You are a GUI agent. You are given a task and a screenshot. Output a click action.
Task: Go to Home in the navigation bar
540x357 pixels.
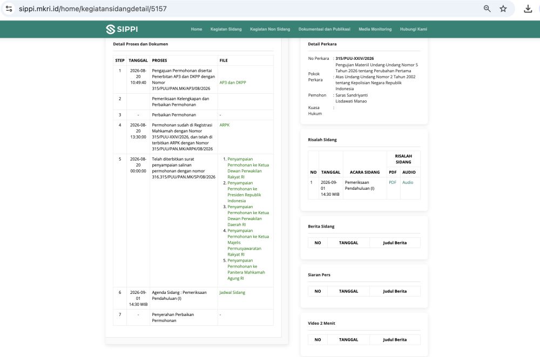[197, 29]
